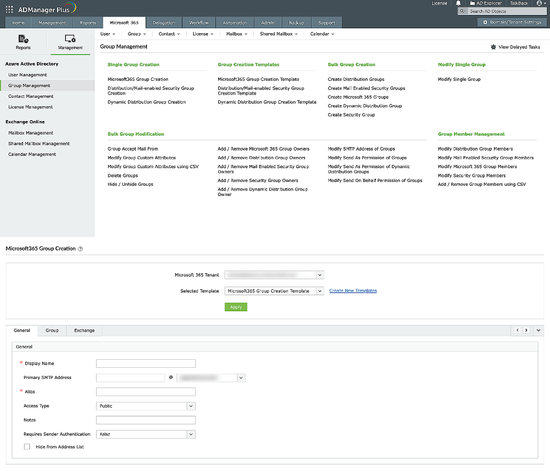Image resolution: width=550 pixels, height=474 pixels.
Task: Open the user account icon menu
Action: [x=541, y=3]
